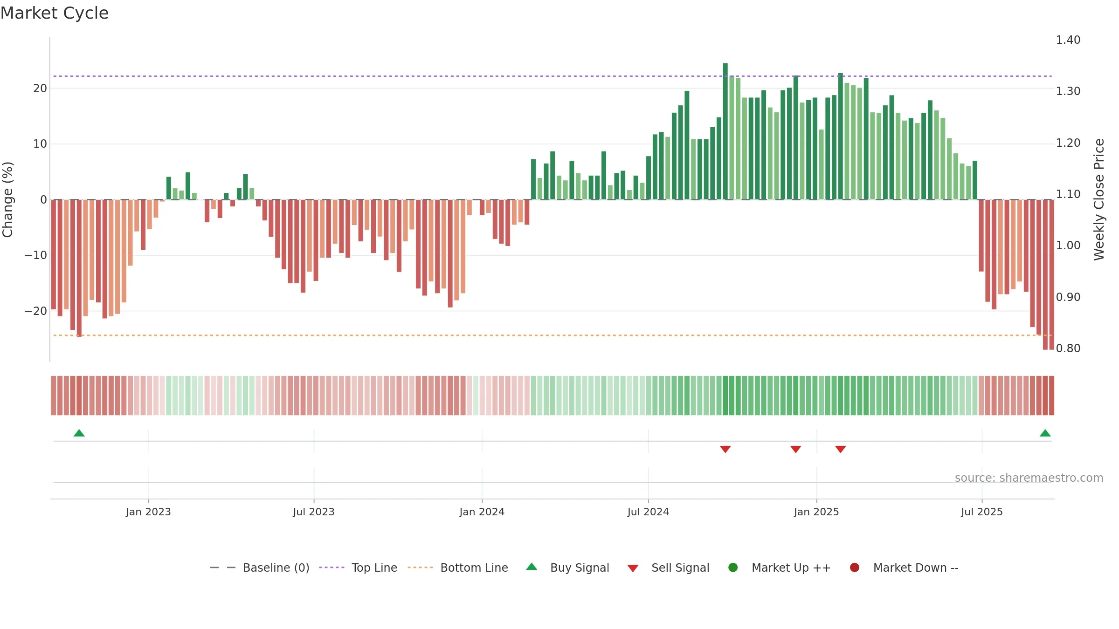This screenshot has height=629, width=1119.
Task: Click the last red bar at chart's right edge
Action: [1051, 274]
